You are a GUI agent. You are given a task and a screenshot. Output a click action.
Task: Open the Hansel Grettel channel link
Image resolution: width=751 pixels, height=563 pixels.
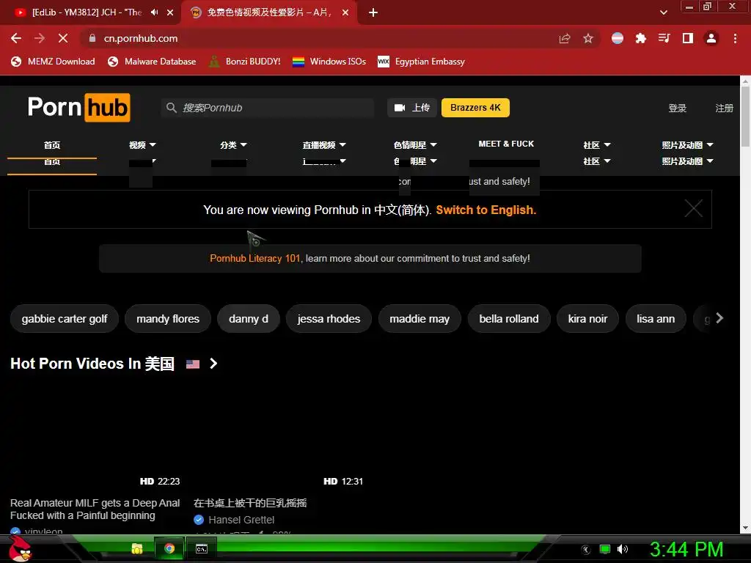(x=241, y=520)
